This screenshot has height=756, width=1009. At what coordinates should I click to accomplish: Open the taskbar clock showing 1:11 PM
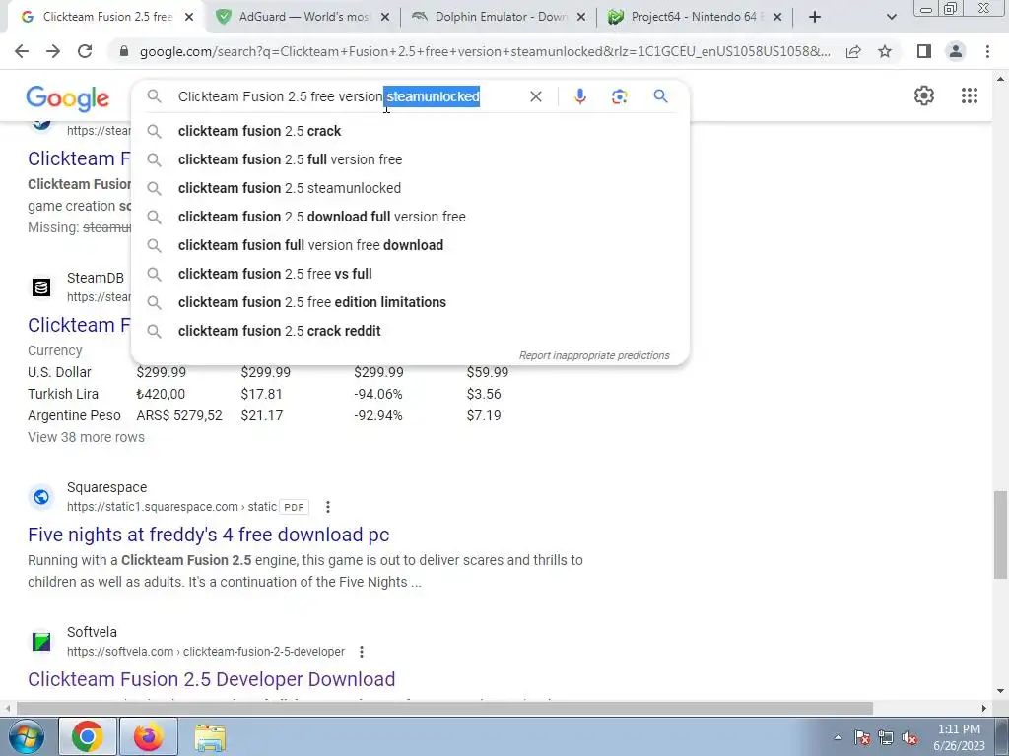(x=959, y=737)
